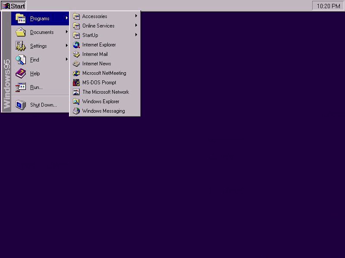Viewport: 345px width, 258px height.
Task: Click the 10:20 PM taskbar clock
Action: coord(328,6)
